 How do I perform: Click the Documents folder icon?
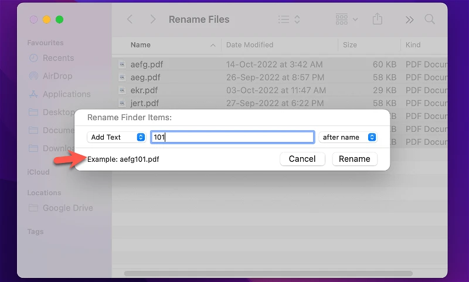click(33, 130)
